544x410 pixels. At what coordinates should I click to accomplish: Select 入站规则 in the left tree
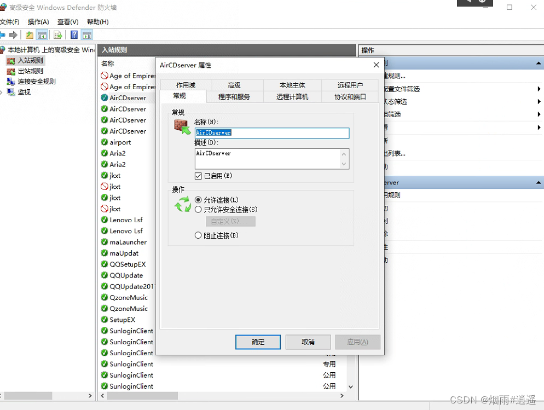31,61
